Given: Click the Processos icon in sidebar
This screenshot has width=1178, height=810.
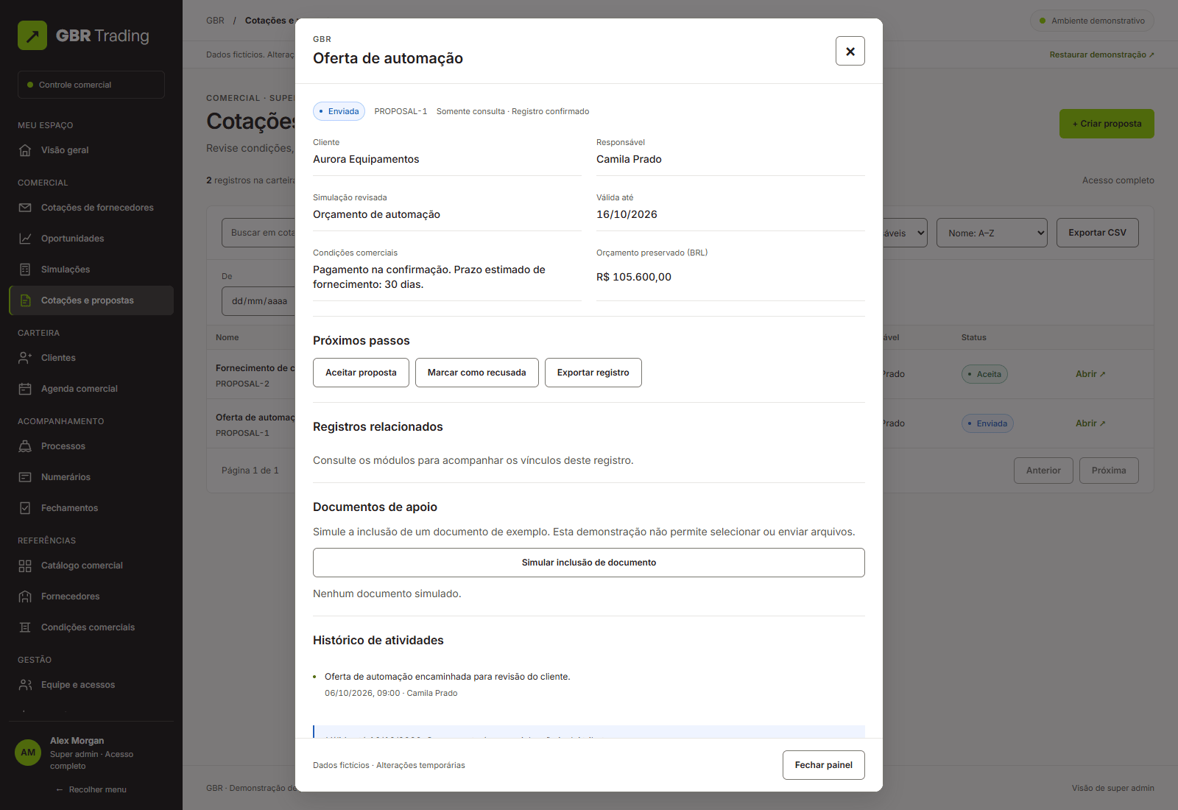Looking at the screenshot, I should [x=25, y=446].
